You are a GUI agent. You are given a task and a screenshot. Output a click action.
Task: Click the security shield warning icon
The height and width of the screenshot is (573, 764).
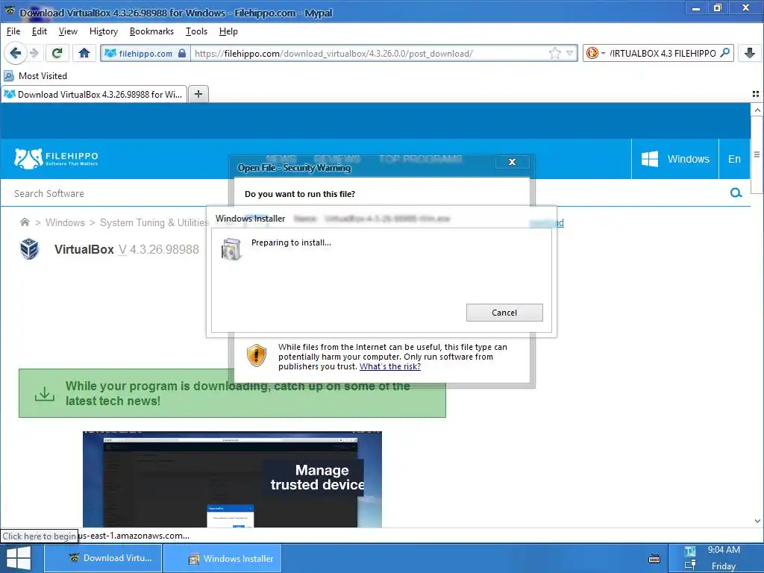point(257,355)
